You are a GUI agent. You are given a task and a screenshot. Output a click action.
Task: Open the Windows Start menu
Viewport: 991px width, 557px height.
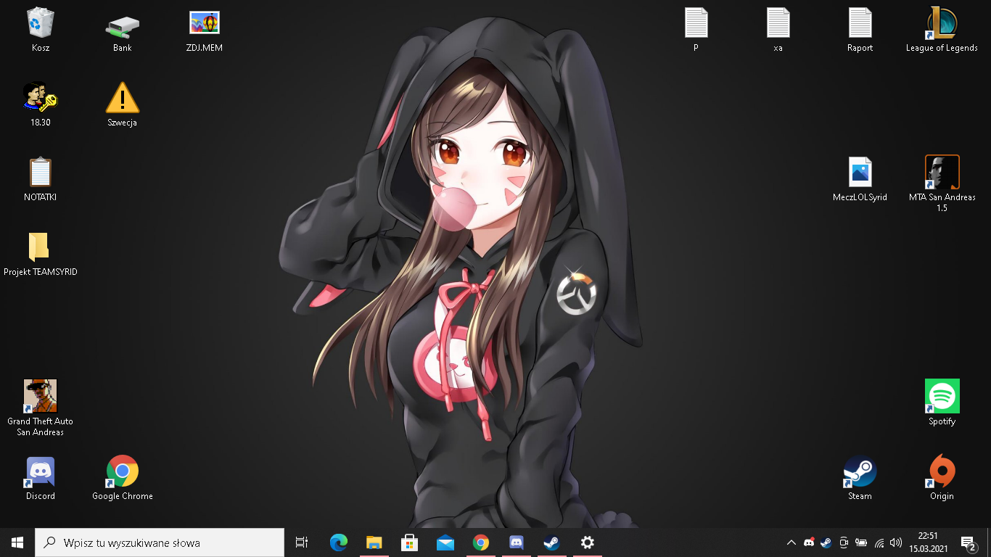pyautogui.click(x=17, y=542)
